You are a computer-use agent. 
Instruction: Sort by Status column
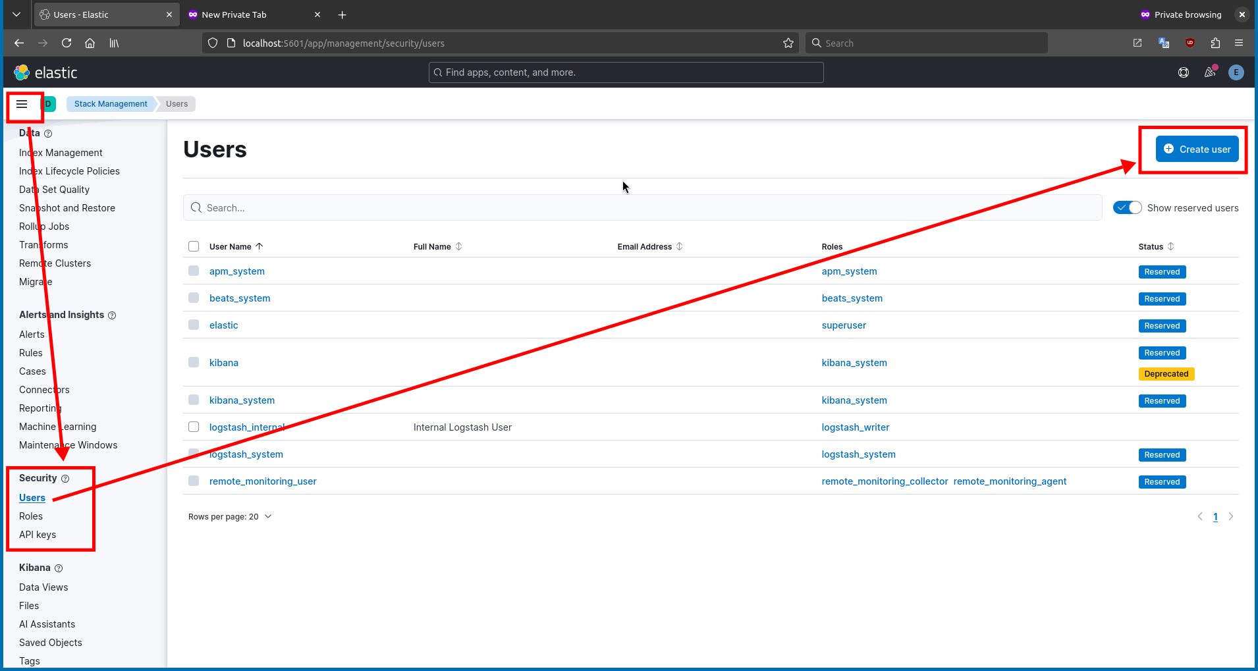pos(1156,246)
